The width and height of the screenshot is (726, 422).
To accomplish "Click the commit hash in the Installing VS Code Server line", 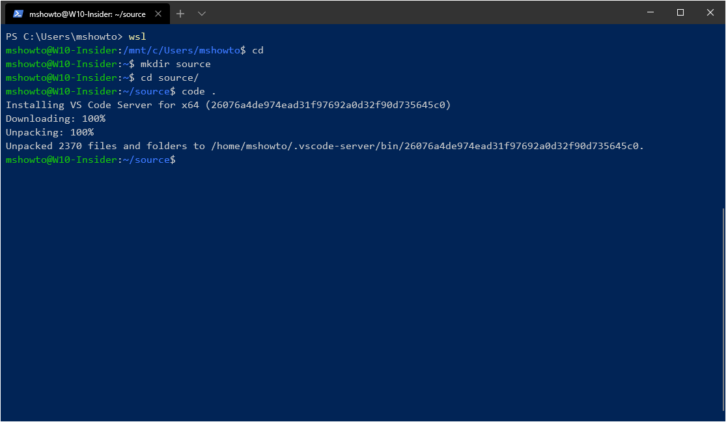I will (x=328, y=105).
